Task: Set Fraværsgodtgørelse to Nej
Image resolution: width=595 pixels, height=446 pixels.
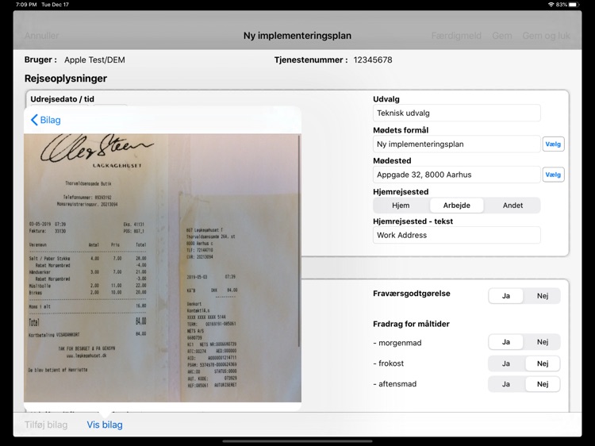Action: 543,296
